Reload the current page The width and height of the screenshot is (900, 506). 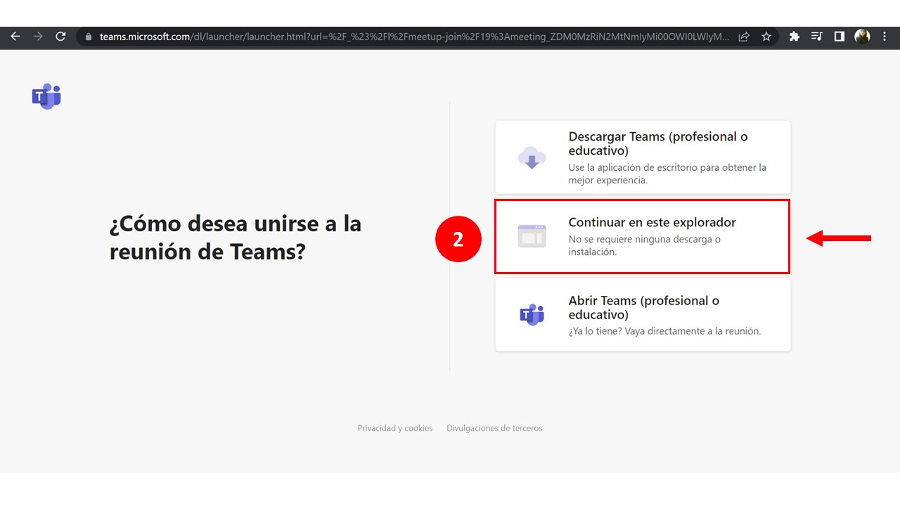60,37
